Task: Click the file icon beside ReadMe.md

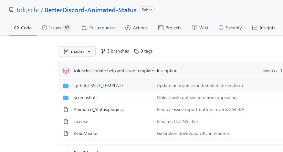Action: click(x=66, y=133)
